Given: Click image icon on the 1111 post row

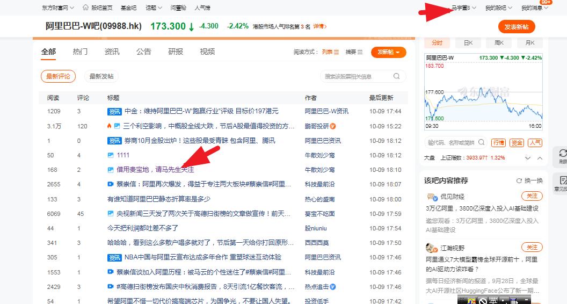Looking at the screenshot, I should tap(111, 155).
